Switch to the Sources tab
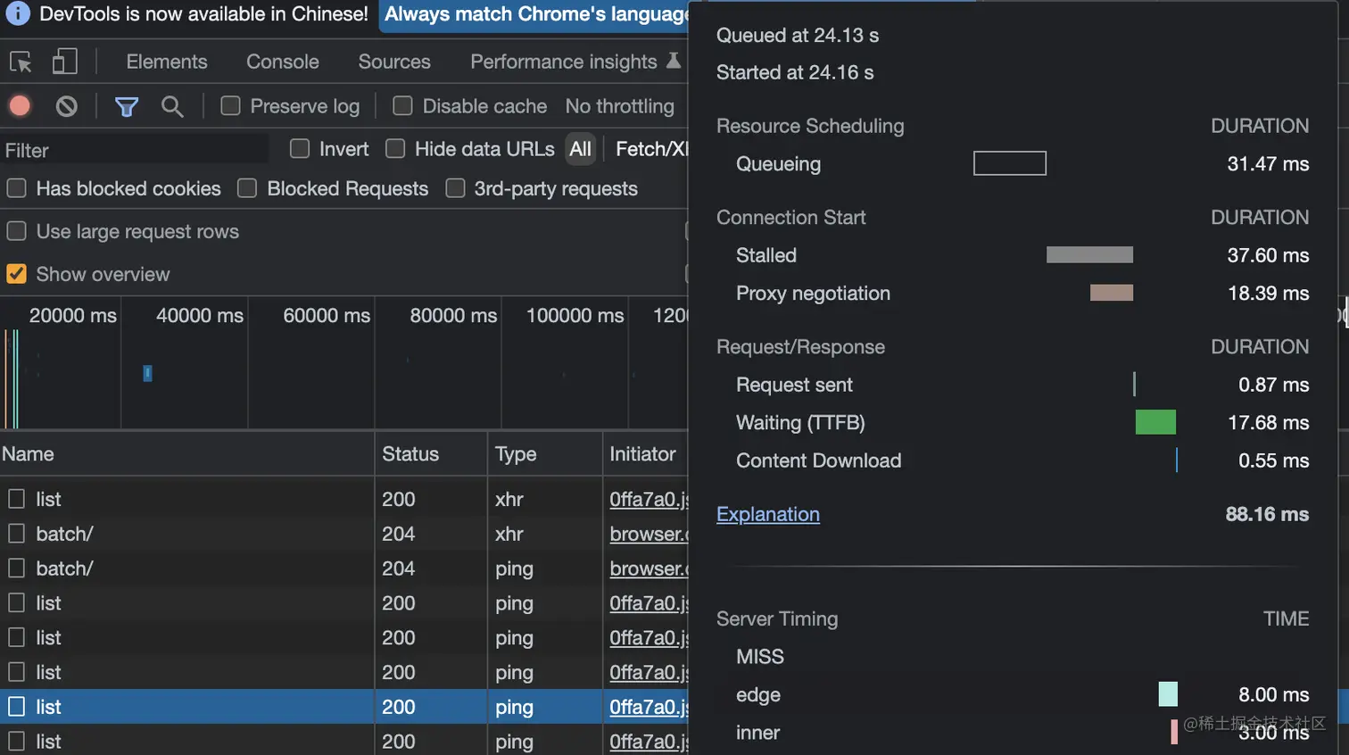This screenshot has height=755, width=1349. (x=394, y=62)
